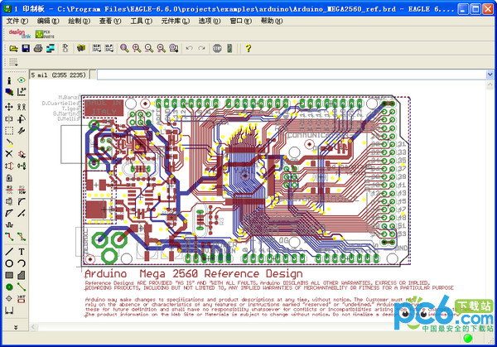Click the zoom select area icon
Viewport: 497px width, 347px height.
click(174, 49)
